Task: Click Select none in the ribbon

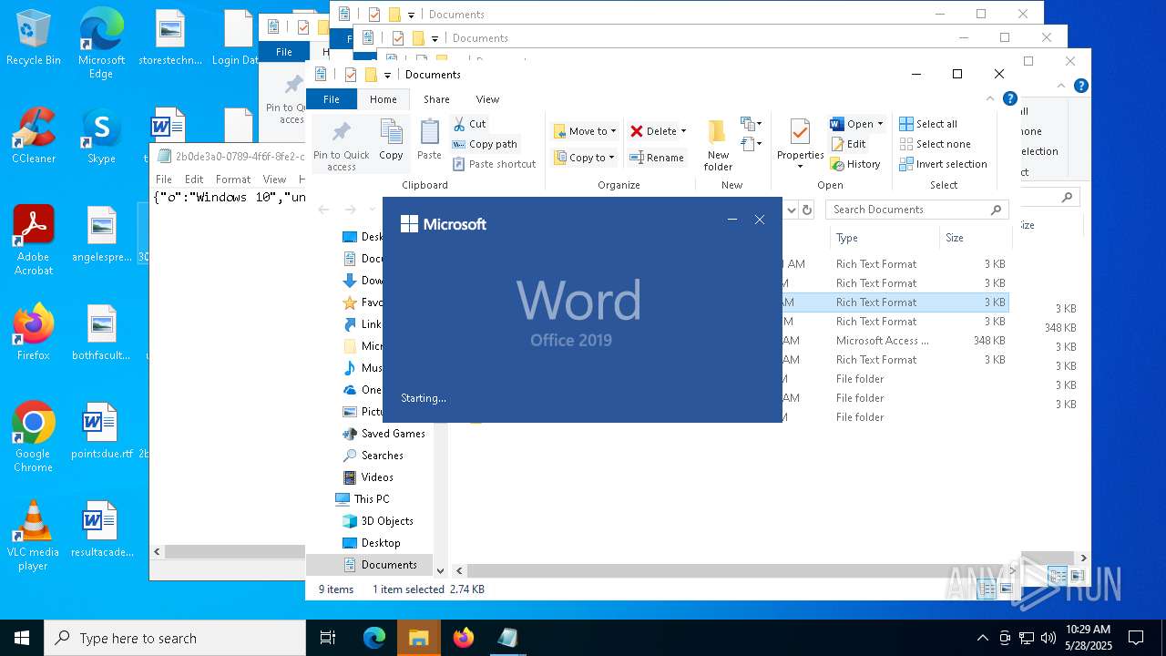Action: (935, 144)
